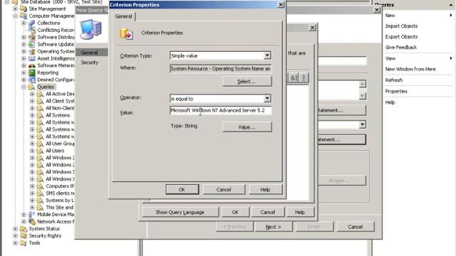Click Properties in Actions pane
The image size is (456, 256).
point(396,91)
